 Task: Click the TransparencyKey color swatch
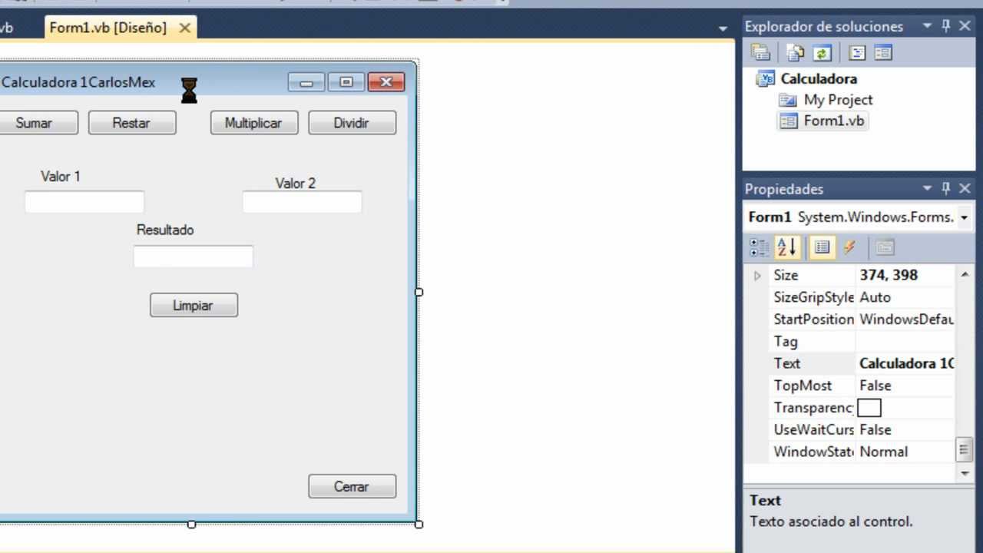pos(869,408)
